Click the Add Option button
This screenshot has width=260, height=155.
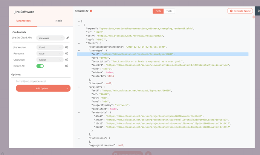click(x=43, y=88)
